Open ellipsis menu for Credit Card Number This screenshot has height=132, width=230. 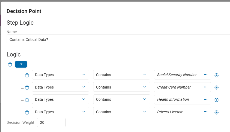point(206,87)
